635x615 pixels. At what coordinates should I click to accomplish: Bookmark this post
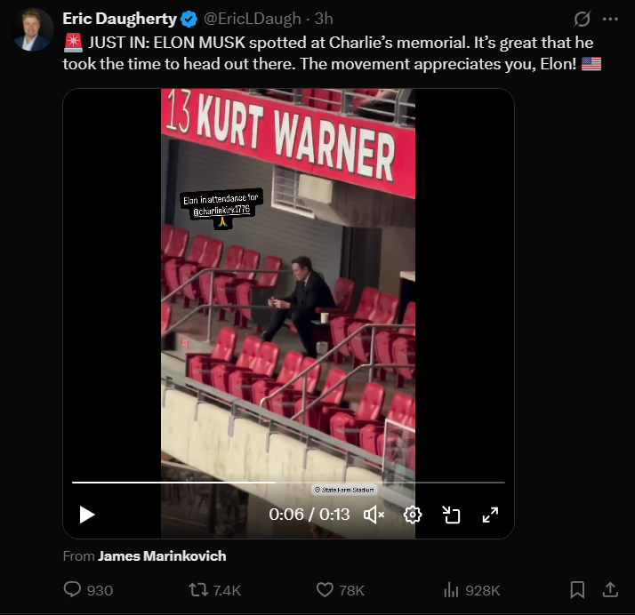coord(577,590)
